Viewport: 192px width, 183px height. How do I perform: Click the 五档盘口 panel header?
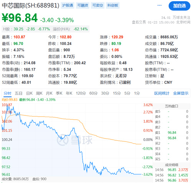click(172, 106)
